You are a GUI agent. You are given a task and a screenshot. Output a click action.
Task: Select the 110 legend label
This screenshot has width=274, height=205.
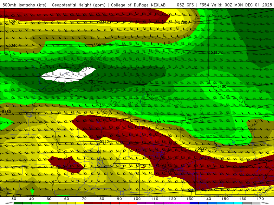tap(155, 199)
